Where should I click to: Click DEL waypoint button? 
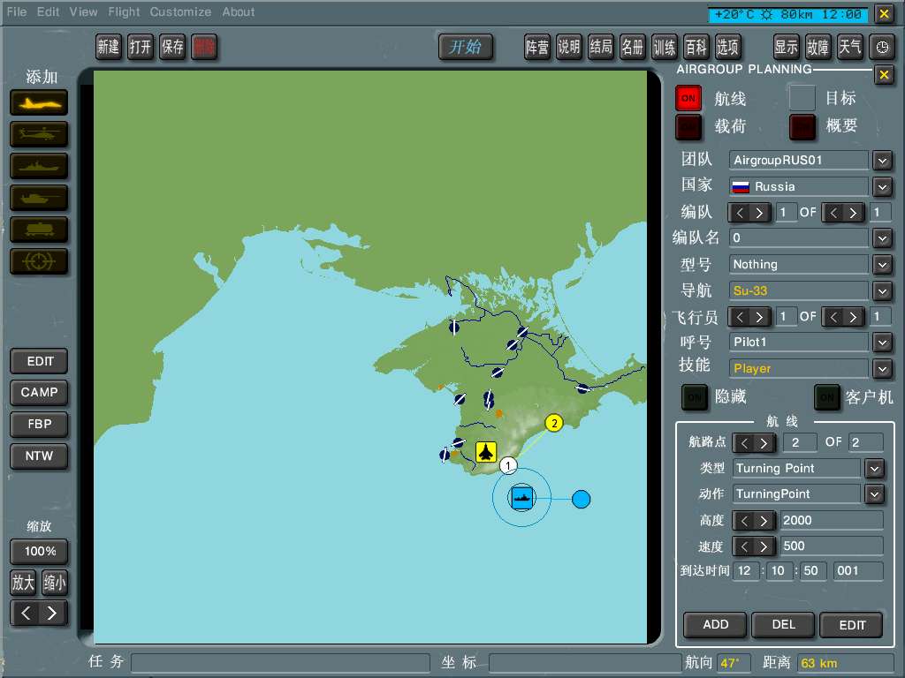click(783, 625)
